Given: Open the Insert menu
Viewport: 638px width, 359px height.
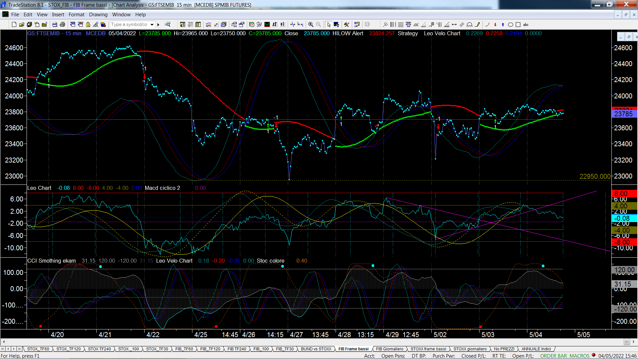Looking at the screenshot, I should pyautogui.click(x=58, y=15).
